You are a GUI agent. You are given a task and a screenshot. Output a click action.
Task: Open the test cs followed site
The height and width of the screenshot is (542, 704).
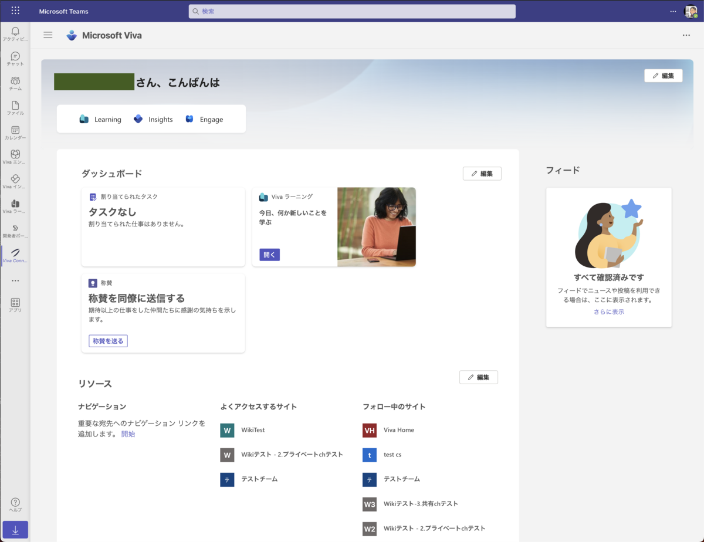tap(392, 455)
